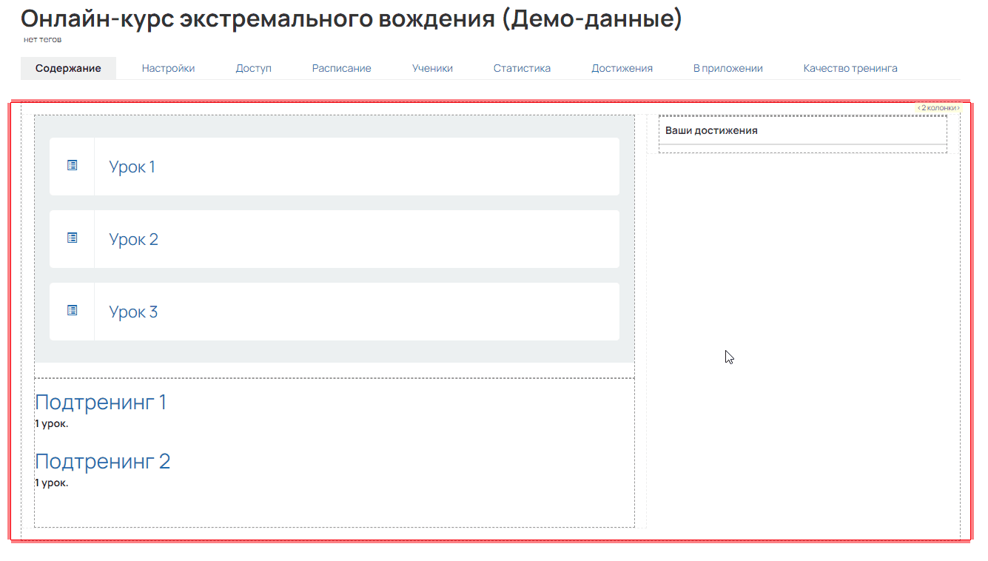Click the document icon next to Урок 1

(72, 166)
